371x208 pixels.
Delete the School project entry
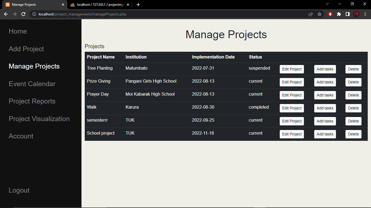click(353, 134)
